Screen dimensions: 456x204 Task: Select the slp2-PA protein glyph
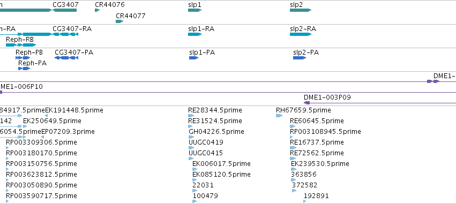pos(300,58)
